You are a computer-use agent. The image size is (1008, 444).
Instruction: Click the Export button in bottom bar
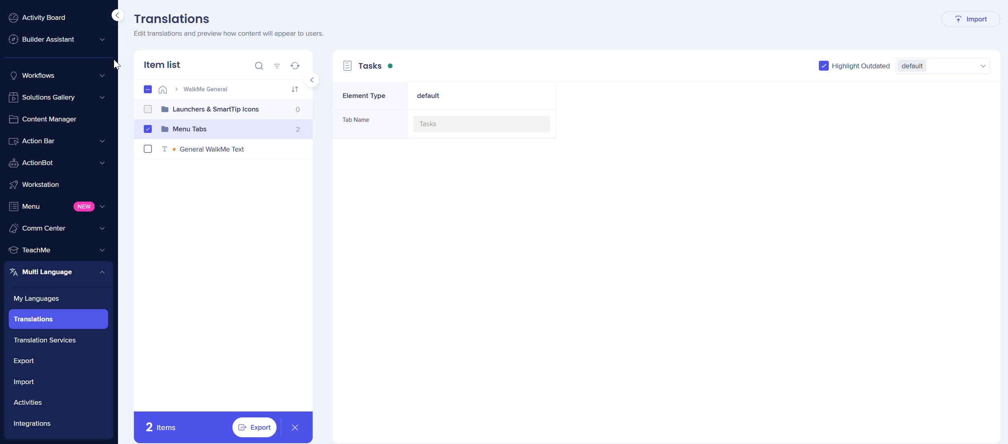pos(254,427)
